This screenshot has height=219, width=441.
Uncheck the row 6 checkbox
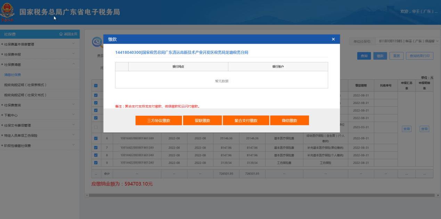click(96, 138)
